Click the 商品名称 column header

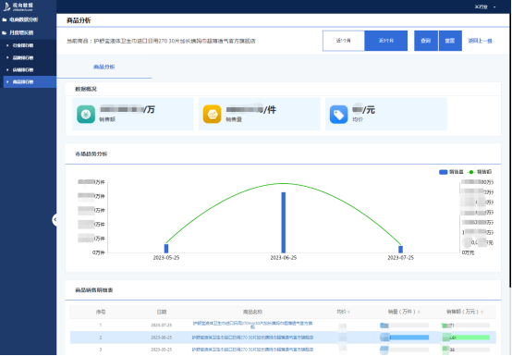[252, 312]
